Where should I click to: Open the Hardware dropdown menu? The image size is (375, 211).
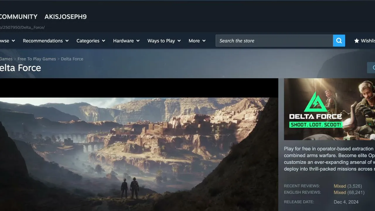pyautogui.click(x=126, y=41)
